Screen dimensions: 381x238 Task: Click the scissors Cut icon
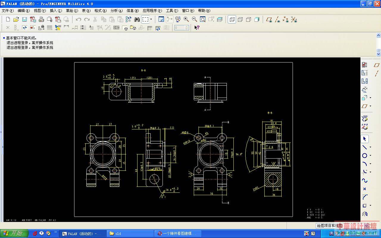[x=95, y=19]
